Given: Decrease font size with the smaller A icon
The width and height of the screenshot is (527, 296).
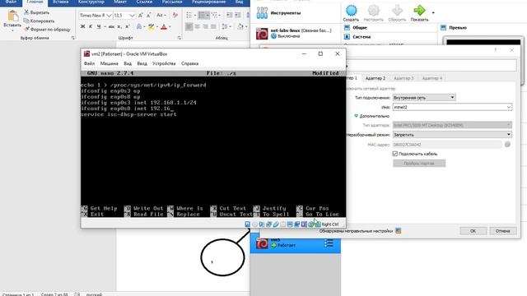Looking at the screenshot, I should [x=148, y=16].
